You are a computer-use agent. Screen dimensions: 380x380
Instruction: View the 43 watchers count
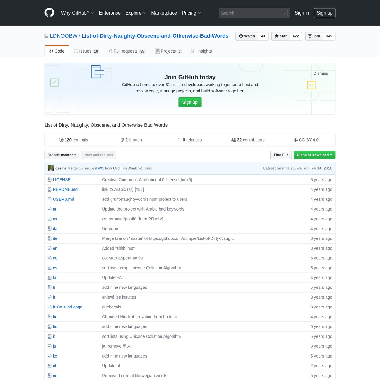263,36
